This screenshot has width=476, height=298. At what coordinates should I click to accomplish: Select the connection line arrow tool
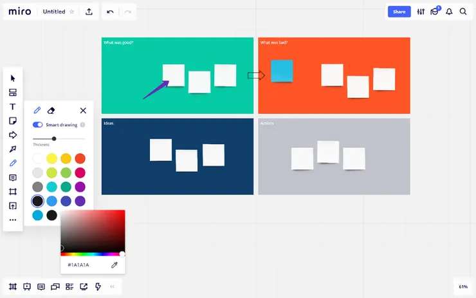point(13,149)
